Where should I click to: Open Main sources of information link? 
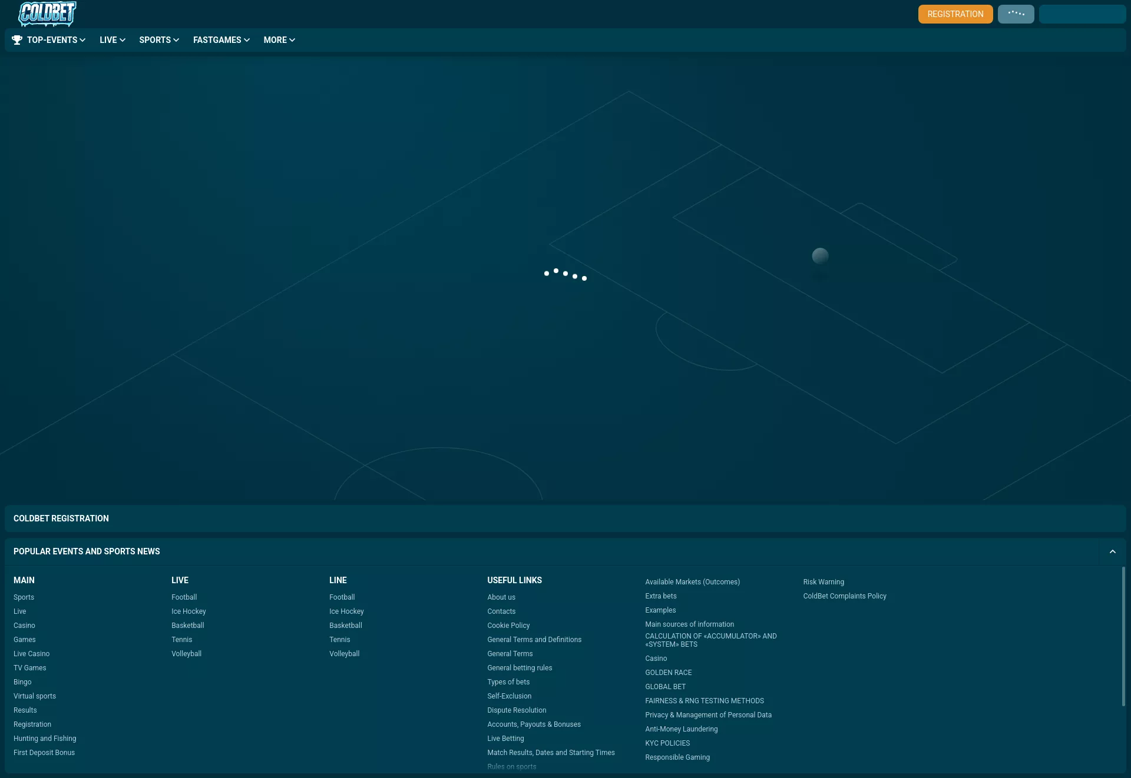pyautogui.click(x=690, y=624)
